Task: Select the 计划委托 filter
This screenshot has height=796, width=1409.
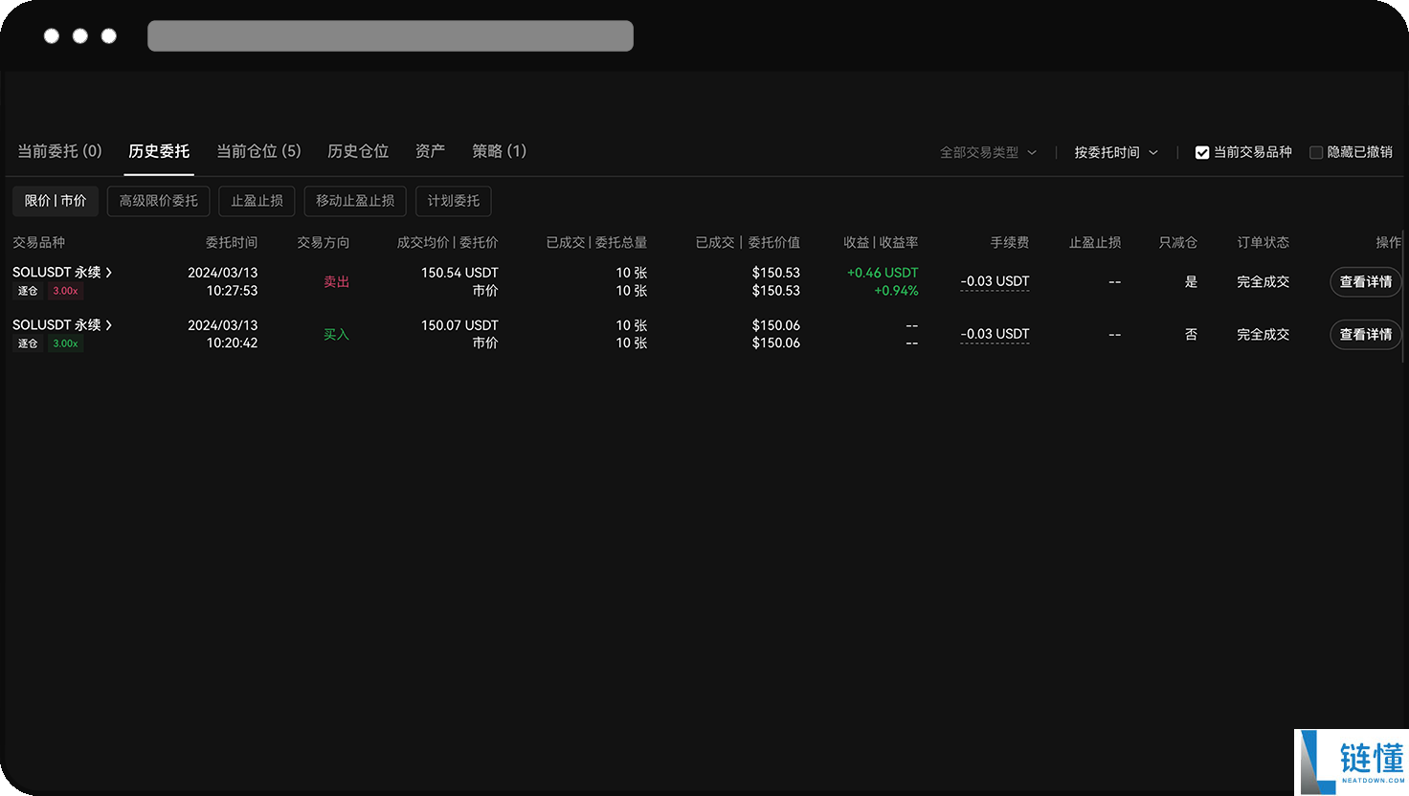Action: 453,201
